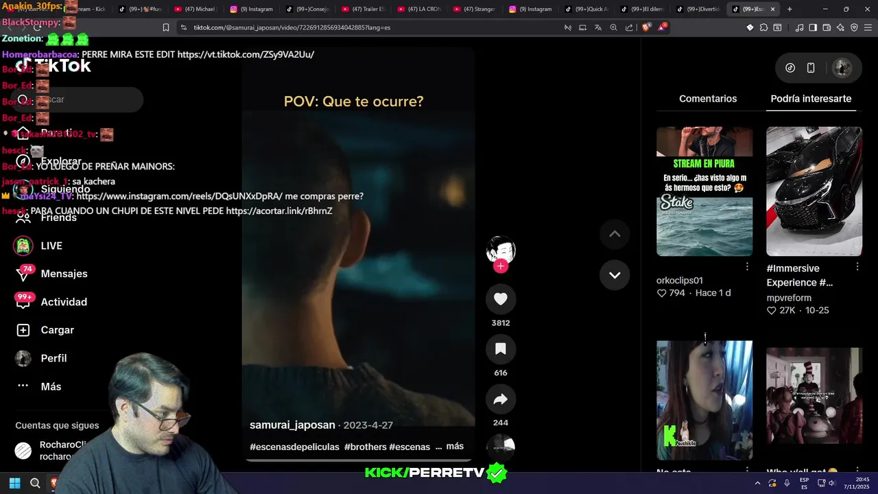
Task: Expand the caption with the más link
Action: pos(455,446)
